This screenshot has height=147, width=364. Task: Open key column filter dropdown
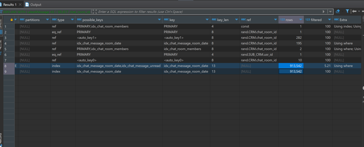(207, 20)
